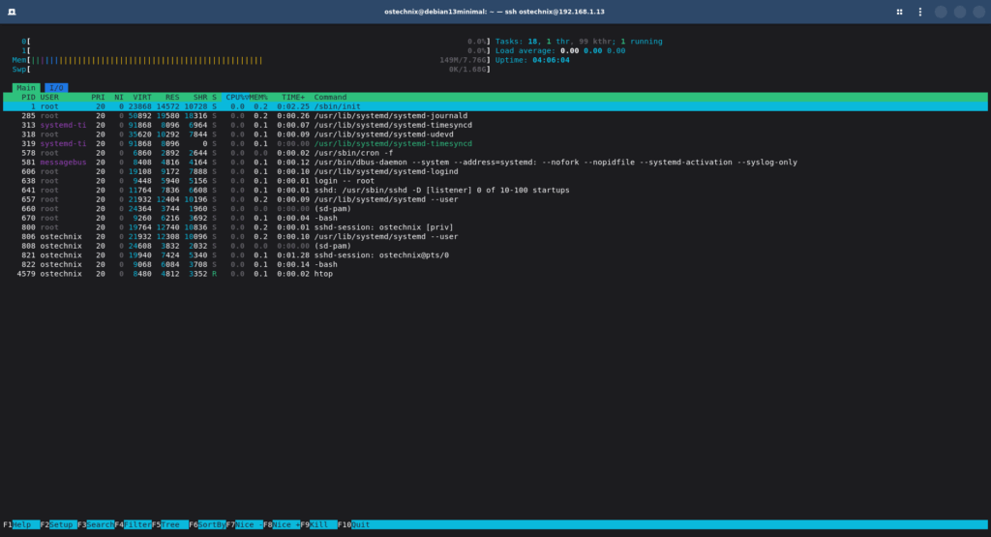Click F9 Kill in the bottom bar

[x=318, y=524]
